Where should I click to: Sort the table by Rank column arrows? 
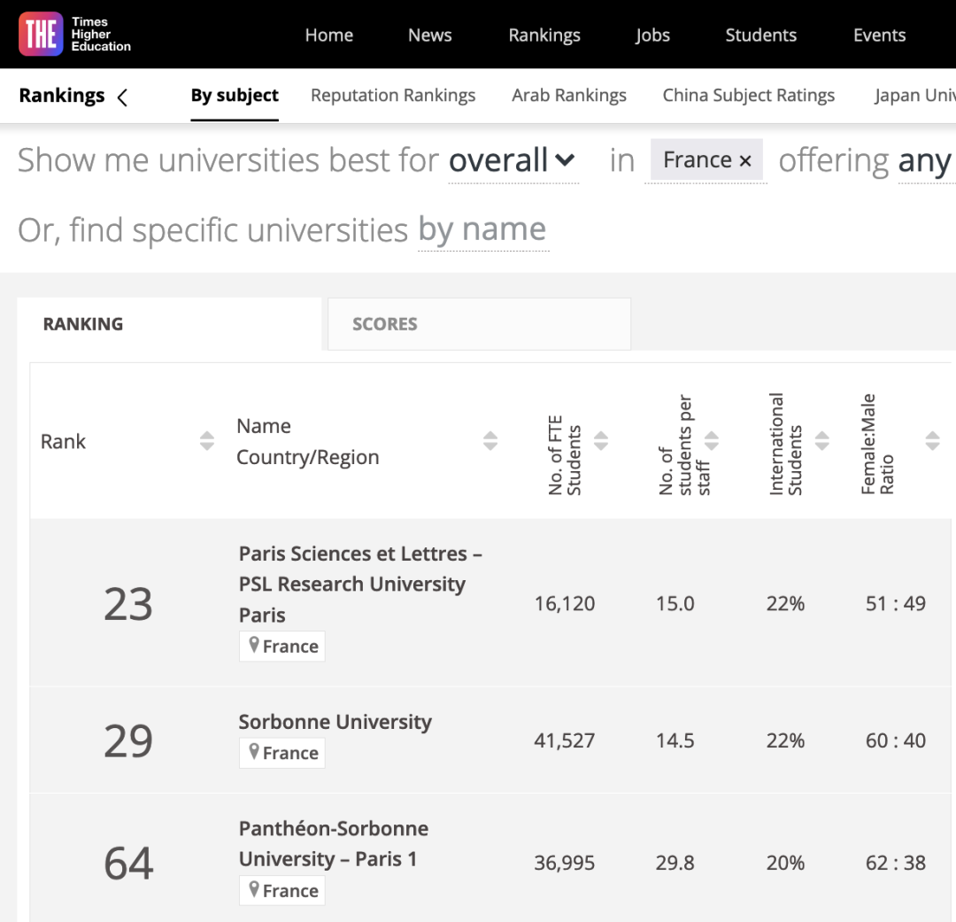[x=206, y=440]
